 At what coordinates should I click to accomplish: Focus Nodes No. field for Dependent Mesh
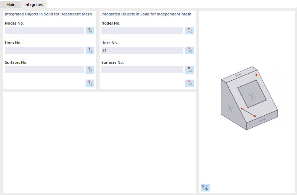click(x=44, y=31)
